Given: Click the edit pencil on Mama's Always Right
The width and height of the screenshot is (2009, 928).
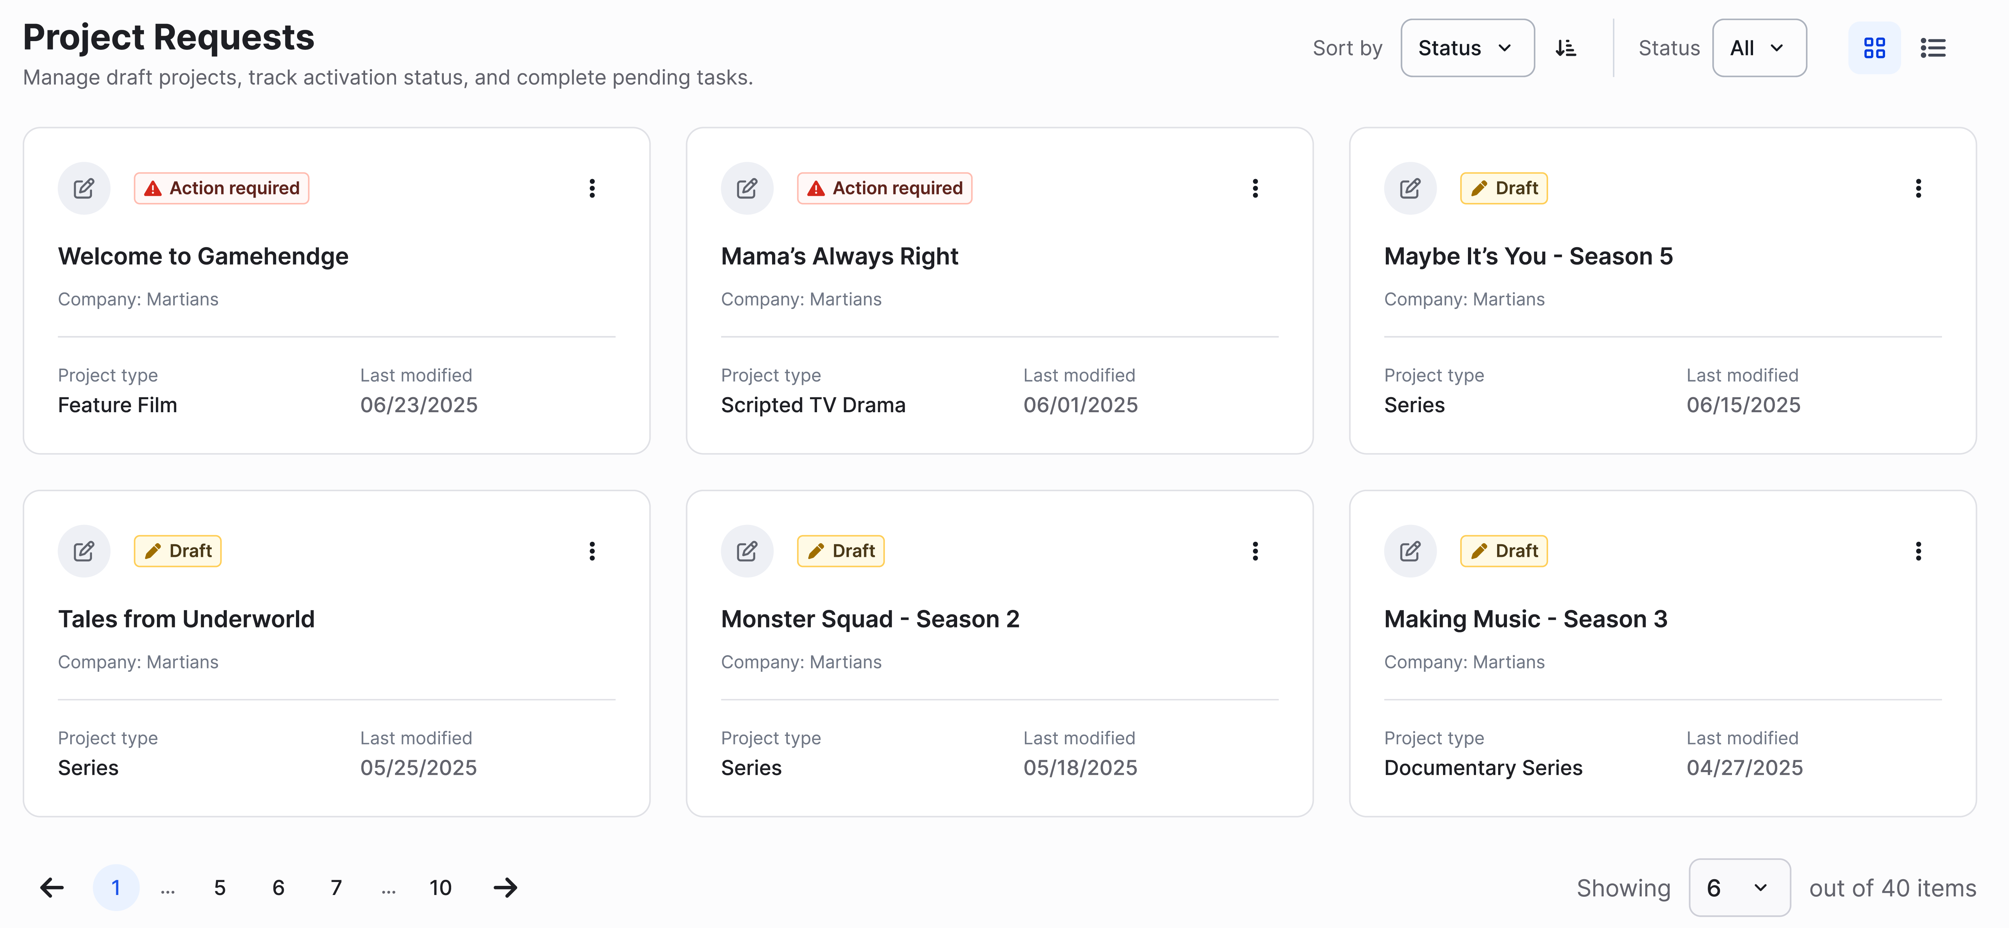Looking at the screenshot, I should pyautogui.click(x=747, y=188).
